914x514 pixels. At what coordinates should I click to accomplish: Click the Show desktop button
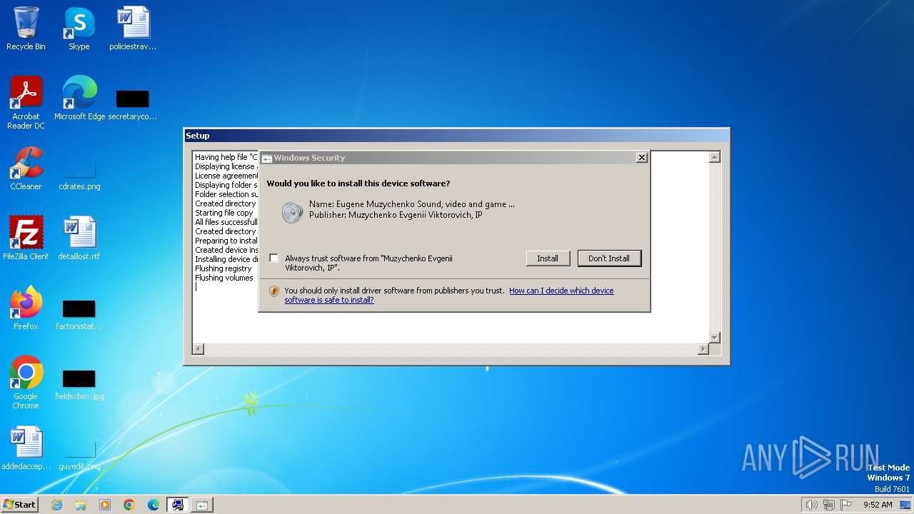pyautogui.click(x=906, y=505)
